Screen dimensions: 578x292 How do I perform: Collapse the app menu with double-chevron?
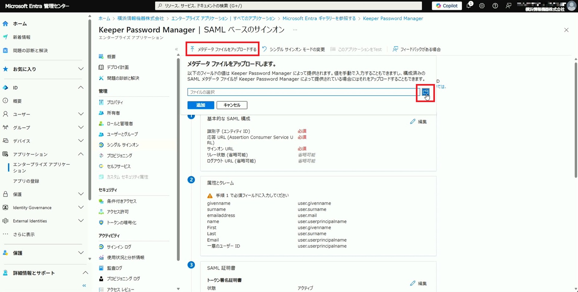176,49
